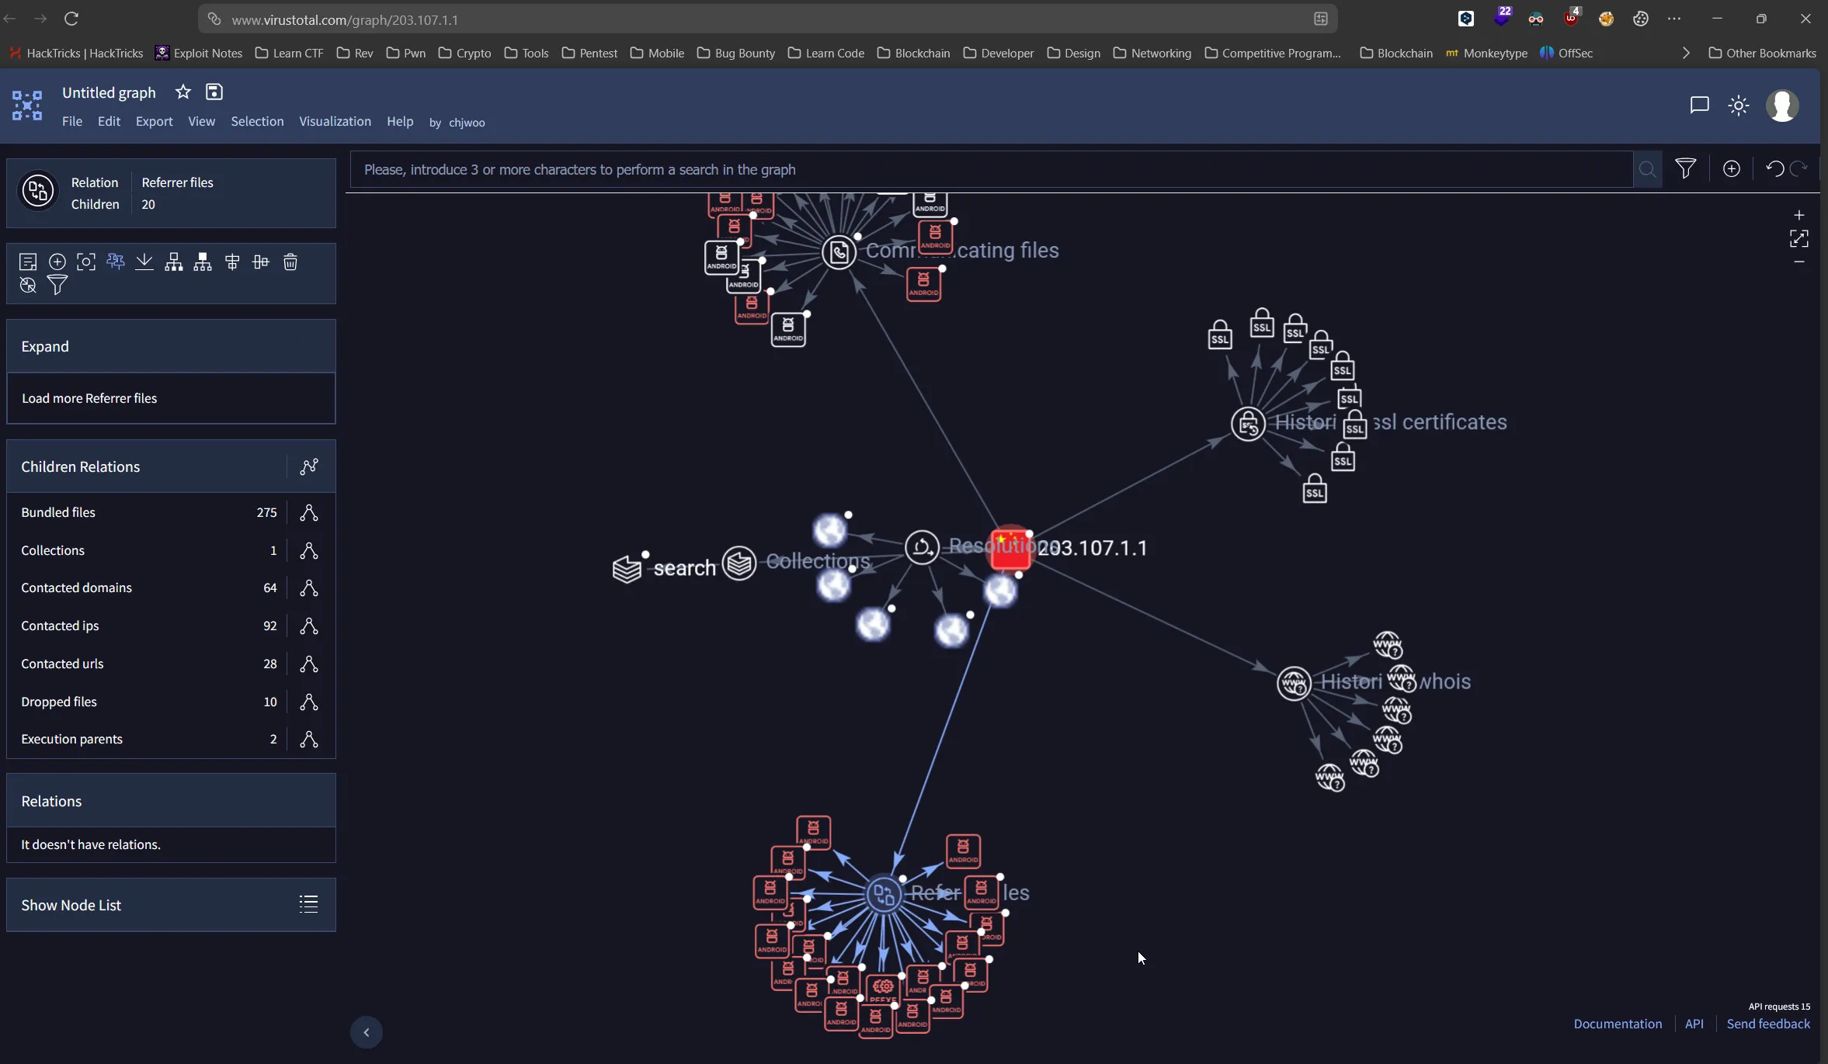Save the graph with the disk icon

(214, 92)
